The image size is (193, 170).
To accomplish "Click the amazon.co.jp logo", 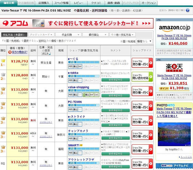I will [174, 28].
